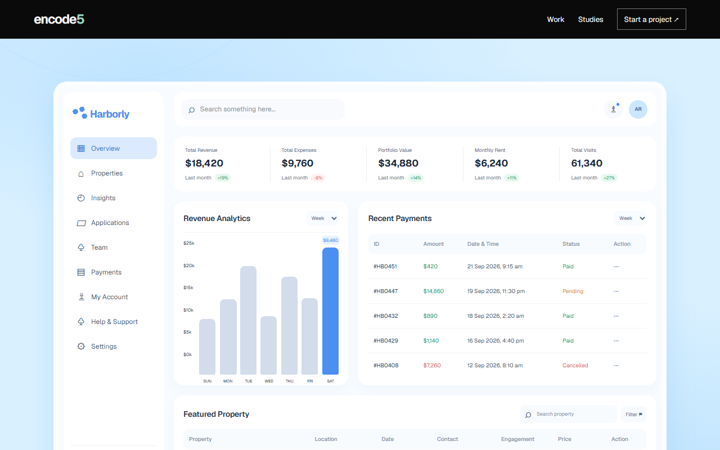Image resolution: width=720 pixels, height=450 pixels.
Task: Click the 16 Sep 2026, 4:40 pm date
Action: [x=496, y=341]
